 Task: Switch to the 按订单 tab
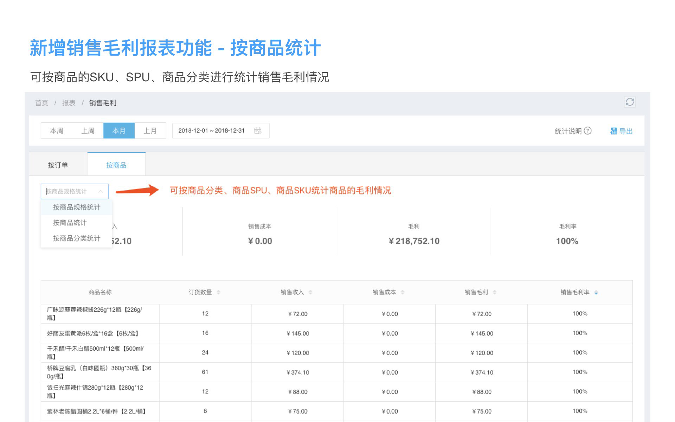[58, 165]
